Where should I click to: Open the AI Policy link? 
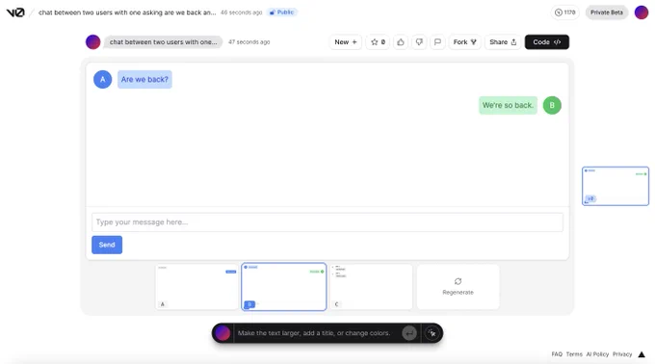[597, 354]
